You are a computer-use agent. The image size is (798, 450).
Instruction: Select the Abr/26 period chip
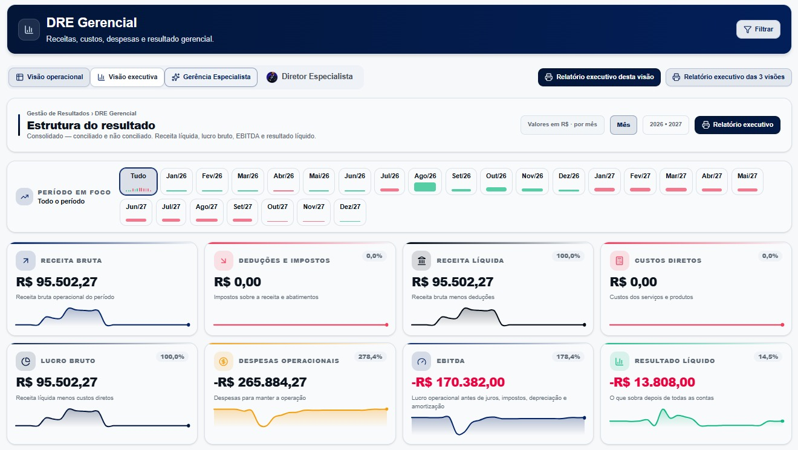coord(284,181)
